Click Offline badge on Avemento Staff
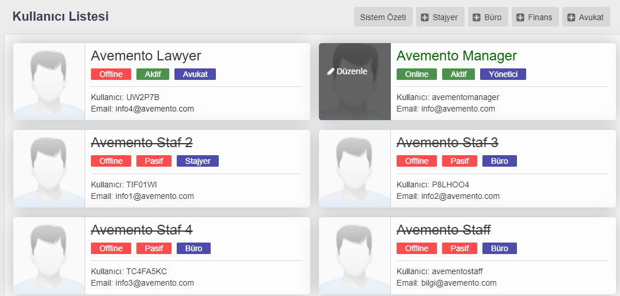The image size is (620, 296). click(417, 248)
